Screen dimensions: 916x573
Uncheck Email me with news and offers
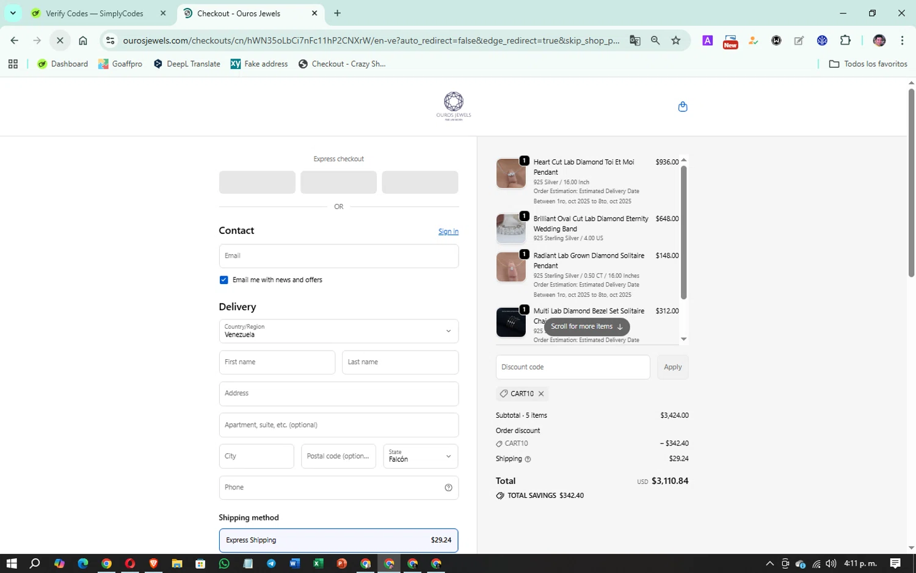tap(224, 280)
